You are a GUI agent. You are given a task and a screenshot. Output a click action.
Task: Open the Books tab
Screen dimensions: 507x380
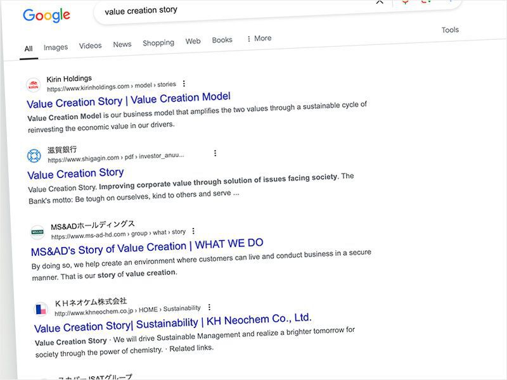click(x=222, y=40)
